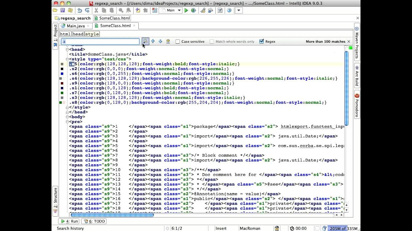
Task: Collapse the <body> tag fold marker
Action: (67, 117)
